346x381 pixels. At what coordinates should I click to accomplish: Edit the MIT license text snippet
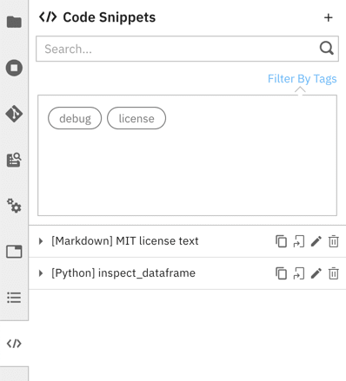pos(316,241)
